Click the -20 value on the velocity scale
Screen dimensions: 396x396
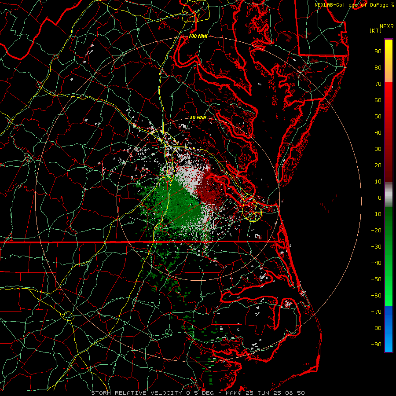tap(376, 230)
